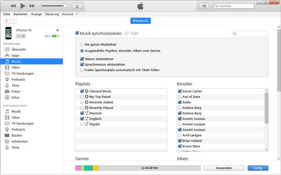Select Ausgewählte Playlists, Künstler, Alben radio
This screenshot has height=175, width=281.
[82, 51]
